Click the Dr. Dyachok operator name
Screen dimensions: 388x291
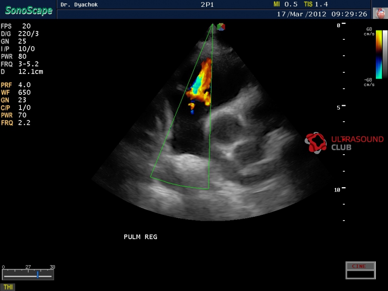click(79, 4)
